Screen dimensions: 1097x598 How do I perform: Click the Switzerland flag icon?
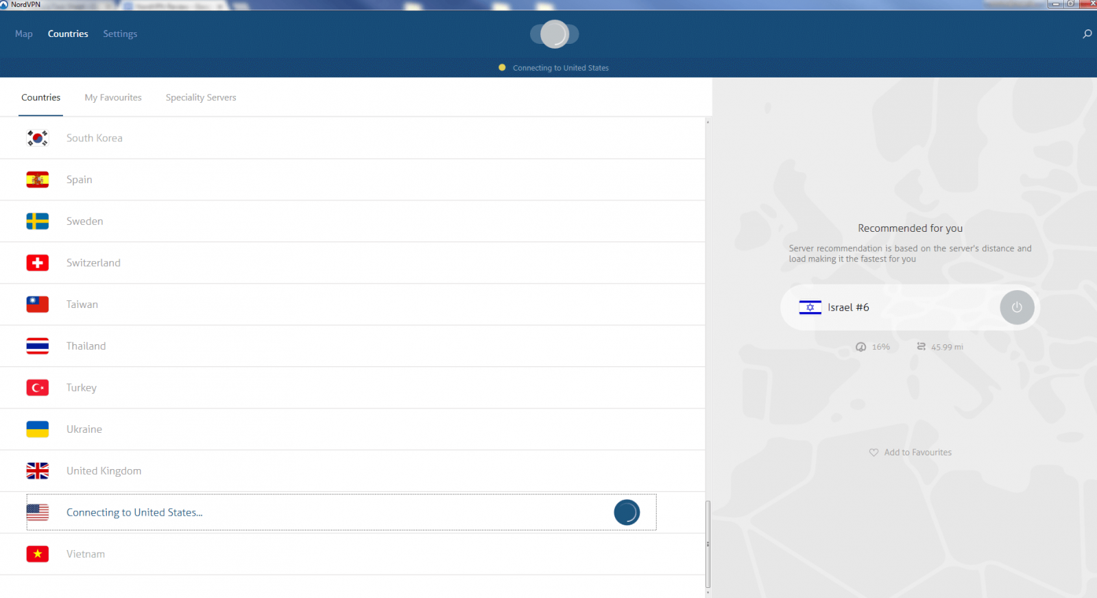pyautogui.click(x=38, y=263)
